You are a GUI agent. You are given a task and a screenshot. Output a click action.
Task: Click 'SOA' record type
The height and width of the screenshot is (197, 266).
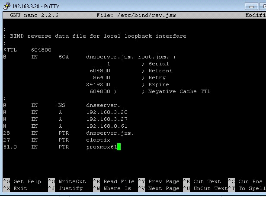tap(64, 57)
